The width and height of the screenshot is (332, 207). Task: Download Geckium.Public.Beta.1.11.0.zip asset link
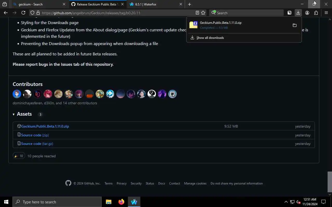[x=45, y=126]
